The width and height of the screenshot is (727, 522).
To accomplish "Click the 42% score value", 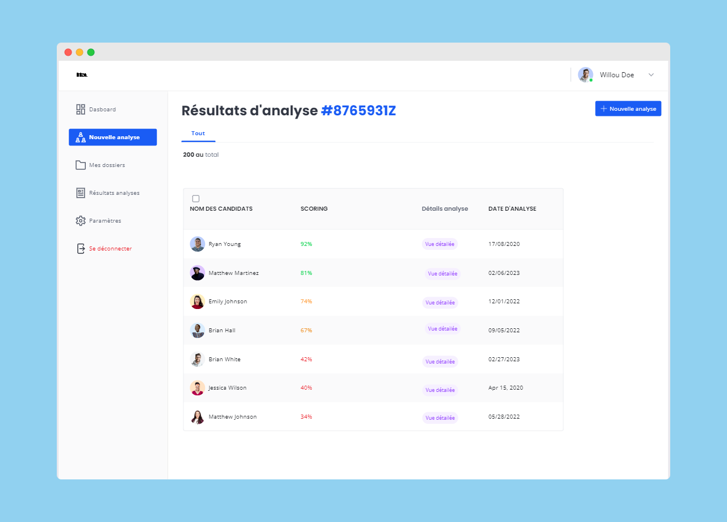I will coord(306,359).
